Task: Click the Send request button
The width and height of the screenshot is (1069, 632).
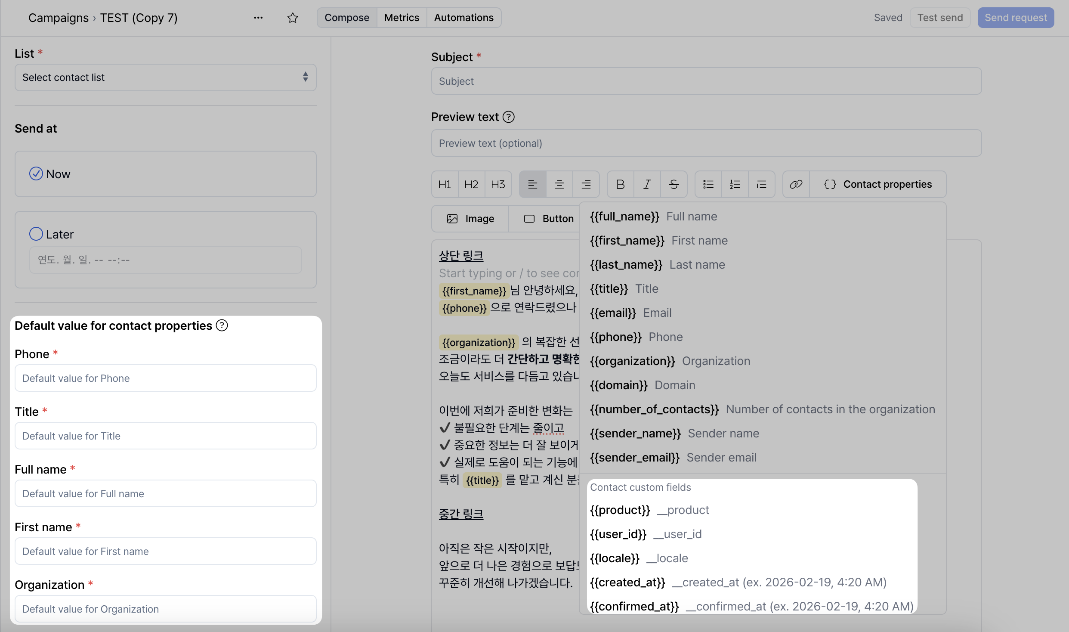Action: point(1016,17)
